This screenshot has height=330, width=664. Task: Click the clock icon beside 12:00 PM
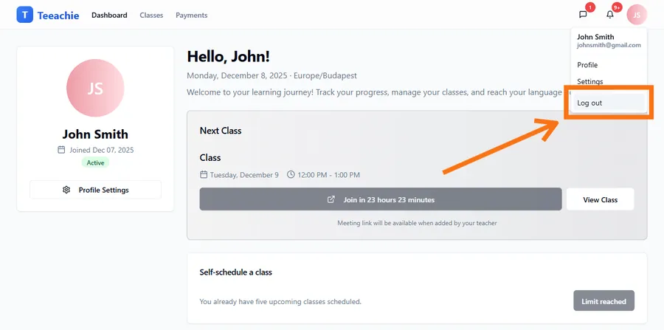291,175
